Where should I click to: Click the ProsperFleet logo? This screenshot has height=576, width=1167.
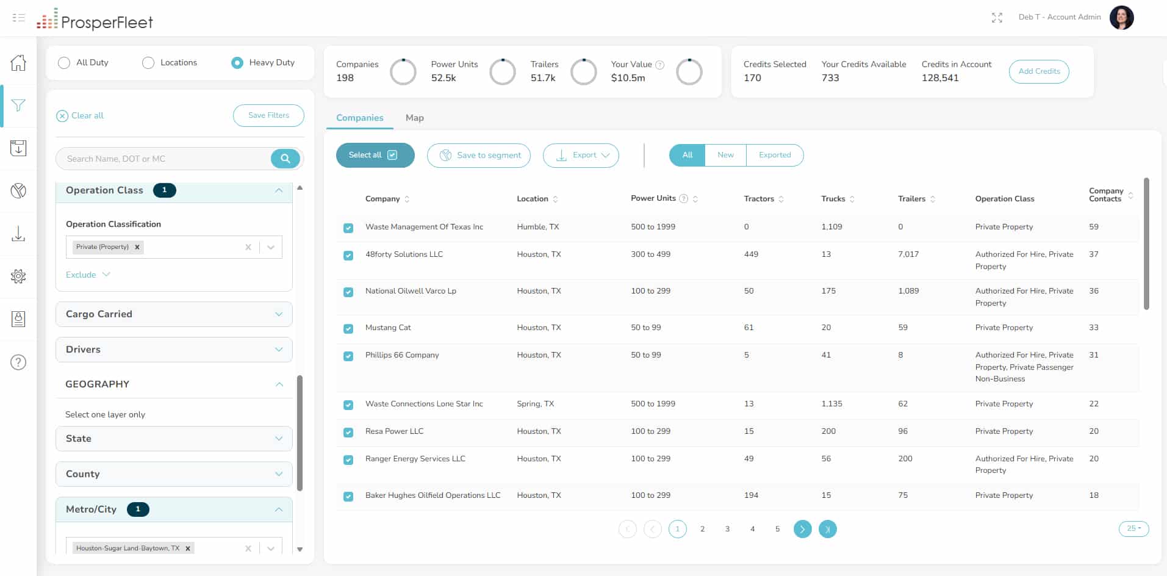[95, 20]
